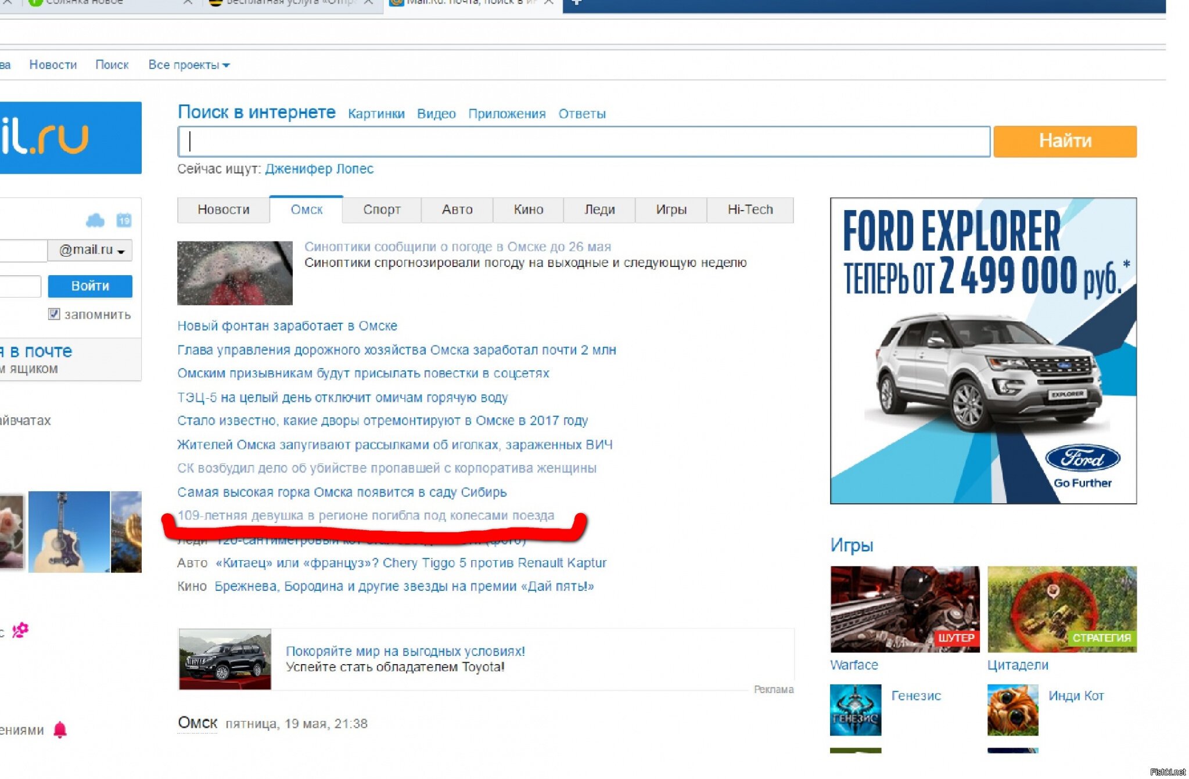Viewport: 1189px width, 779px height.
Task: Open the @mail.ru domain dropdown
Action: (91, 250)
